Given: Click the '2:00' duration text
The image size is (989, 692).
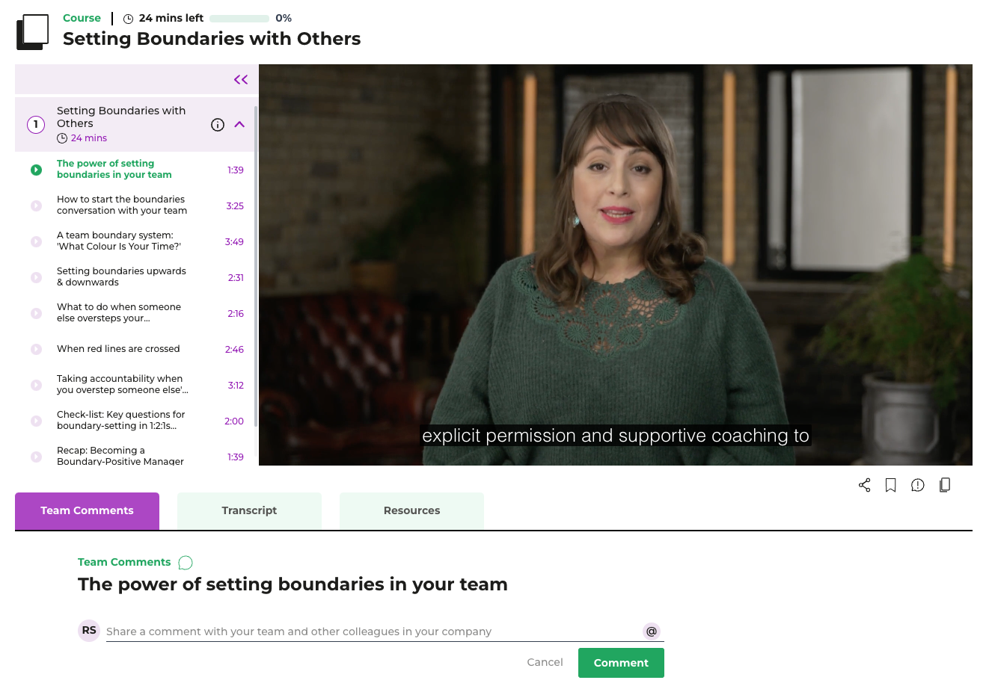Looking at the screenshot, I should (x=234, y=421).
